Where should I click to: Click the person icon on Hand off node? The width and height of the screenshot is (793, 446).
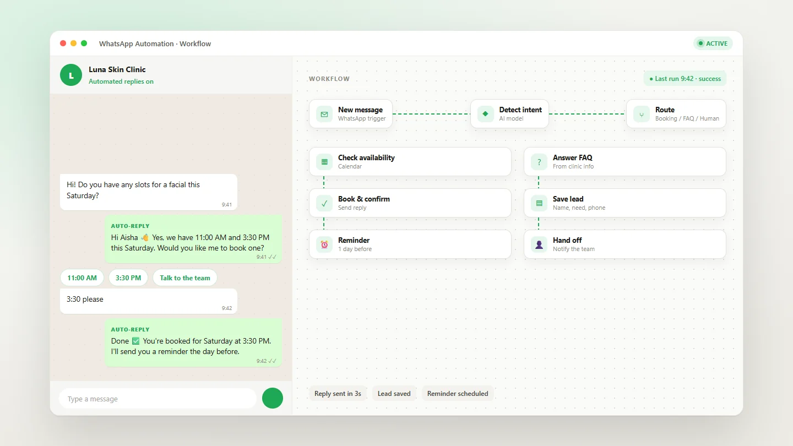539,244
